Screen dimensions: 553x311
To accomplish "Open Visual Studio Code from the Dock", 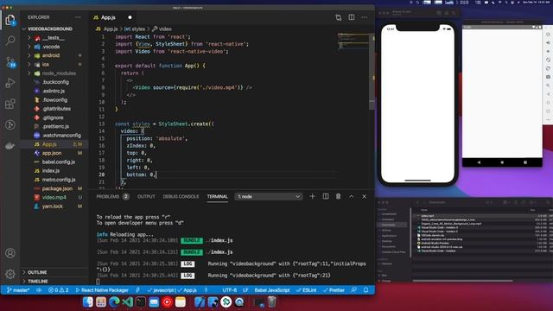I will (x=127, y=302).
